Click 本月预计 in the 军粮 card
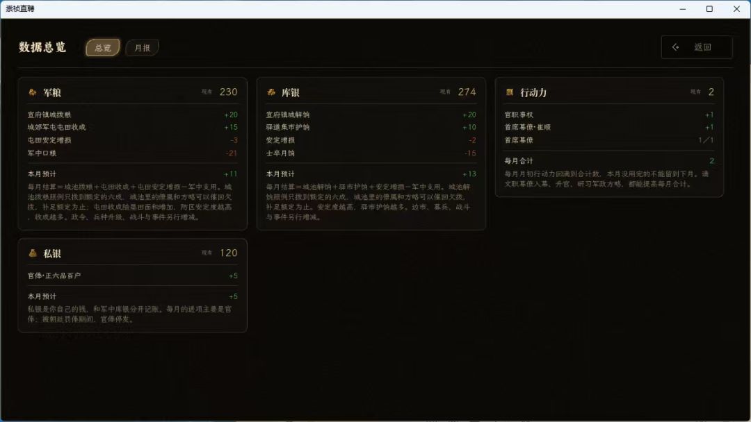This screenshot has width=751, height=422. click(42, 174)
